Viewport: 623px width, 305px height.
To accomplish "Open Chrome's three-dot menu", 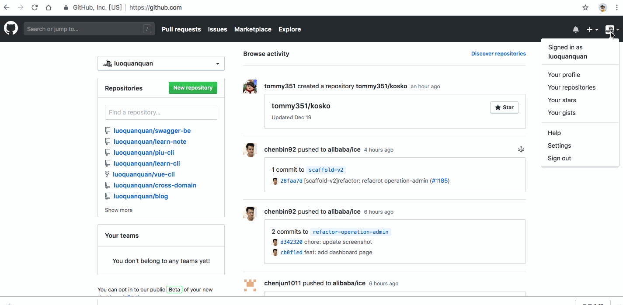I will coord(616,7).
